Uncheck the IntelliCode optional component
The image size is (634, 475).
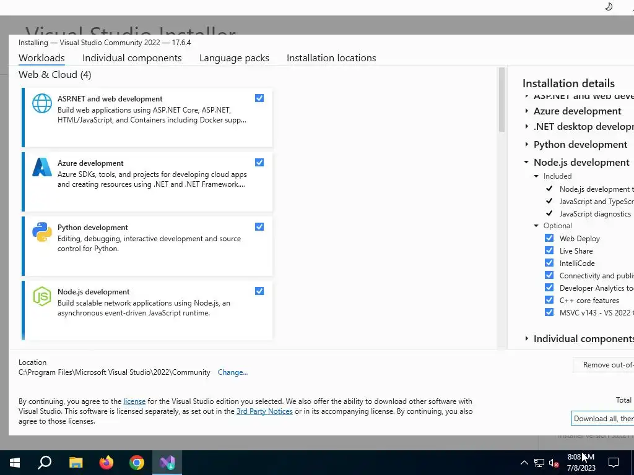pos(549,262)
